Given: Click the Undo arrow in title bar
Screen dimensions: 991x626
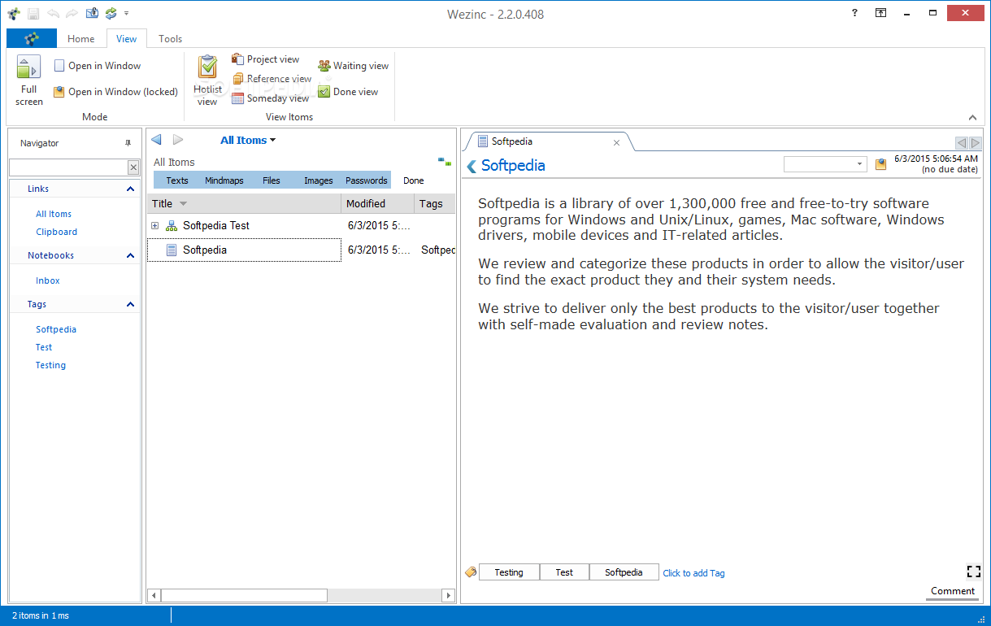Looking at the screenshot, I should point(53,14).
